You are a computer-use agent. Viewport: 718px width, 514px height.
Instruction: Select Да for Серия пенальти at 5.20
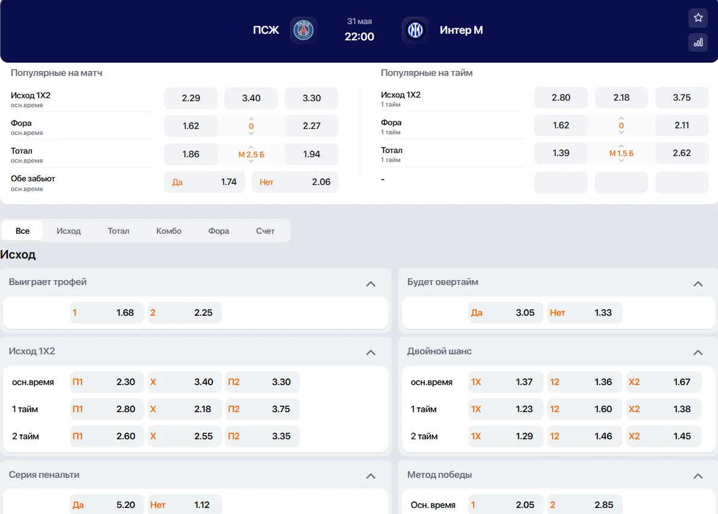pyautogui.click(x=107, y=505)
